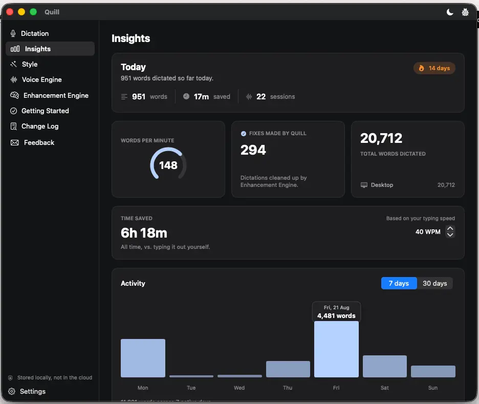
Task: Click the Voice Engine waveform icon
Action: (x=14, y=80)
